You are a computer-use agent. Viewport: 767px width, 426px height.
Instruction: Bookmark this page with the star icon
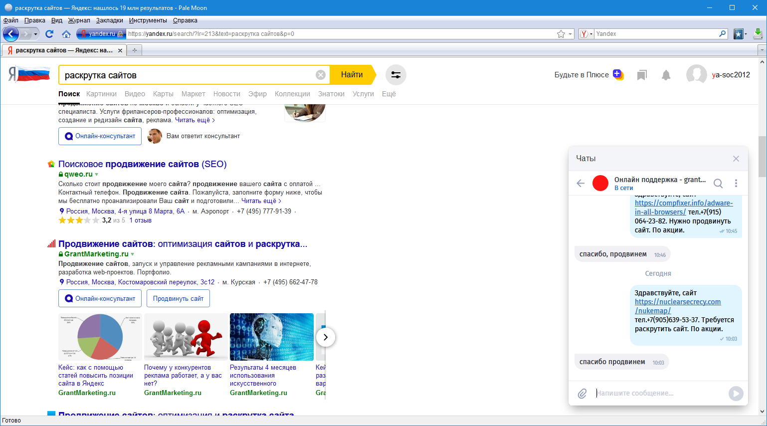pos(561,34)
